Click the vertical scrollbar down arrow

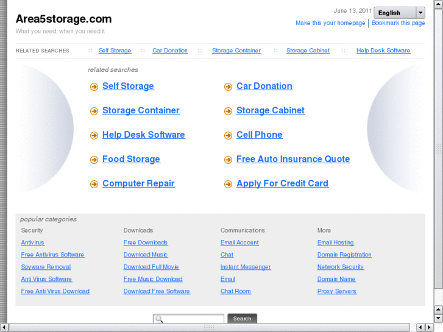[x=439, y=319]
